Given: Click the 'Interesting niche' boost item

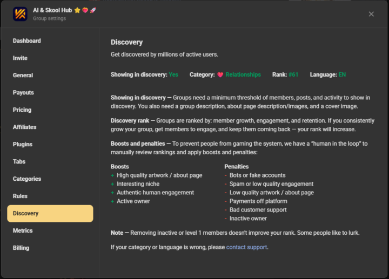Looking at the screenshot, I should click(138, 184).
